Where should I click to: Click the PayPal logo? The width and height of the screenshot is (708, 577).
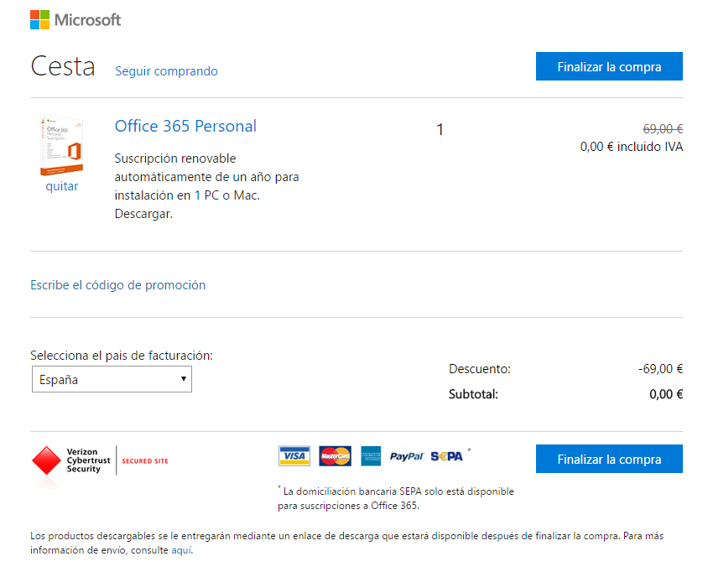pos(407,456)
